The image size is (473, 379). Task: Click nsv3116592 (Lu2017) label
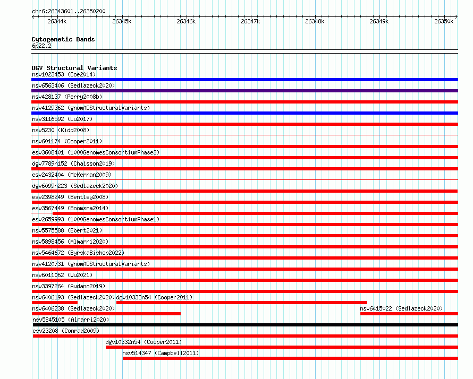pos(62,119)
